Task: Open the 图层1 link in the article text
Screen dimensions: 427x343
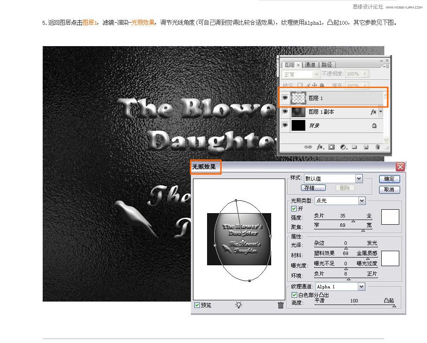Action: point(90,22)
